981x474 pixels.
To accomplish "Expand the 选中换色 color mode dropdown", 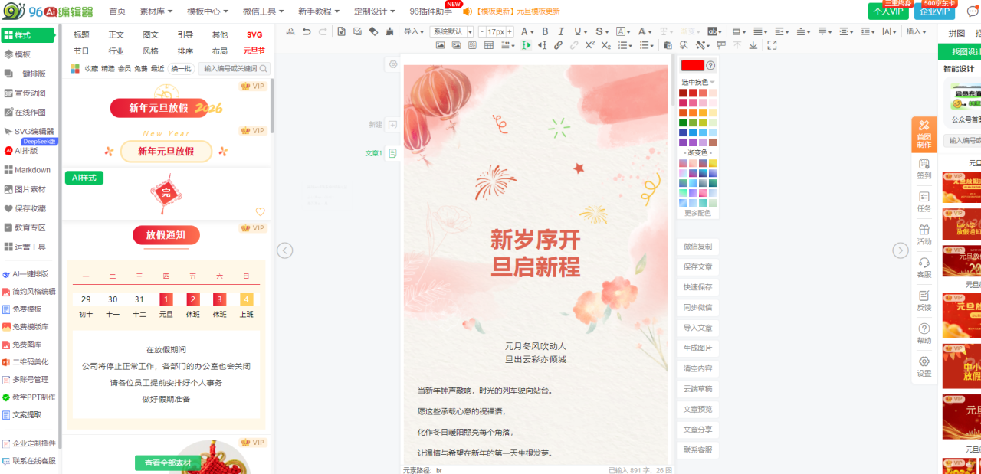I will pyautogui.click(x=697, y=82).
